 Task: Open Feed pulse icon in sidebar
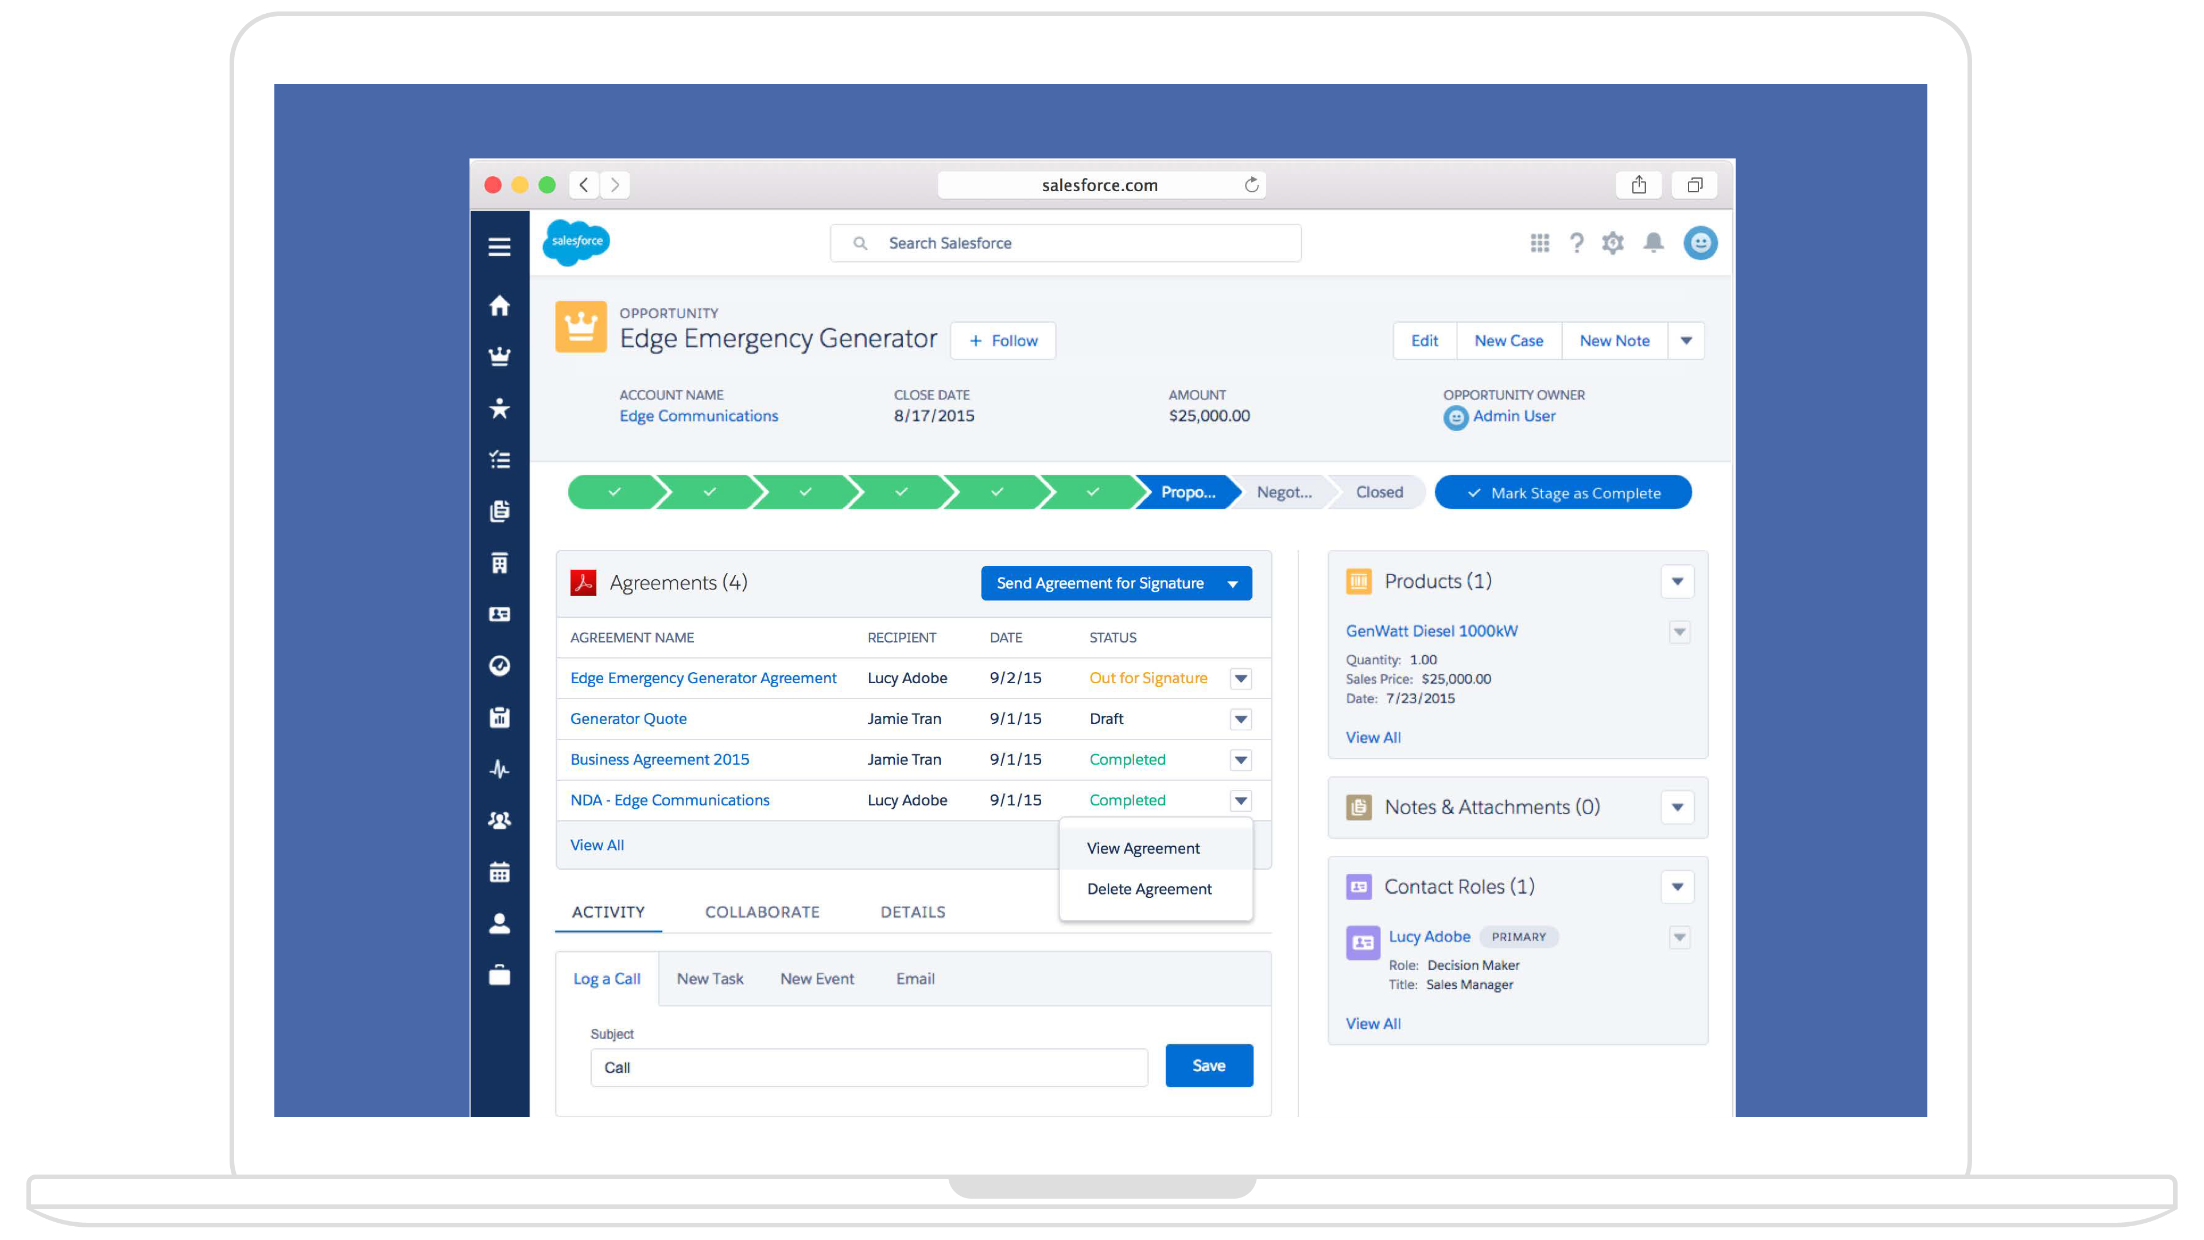500,769
